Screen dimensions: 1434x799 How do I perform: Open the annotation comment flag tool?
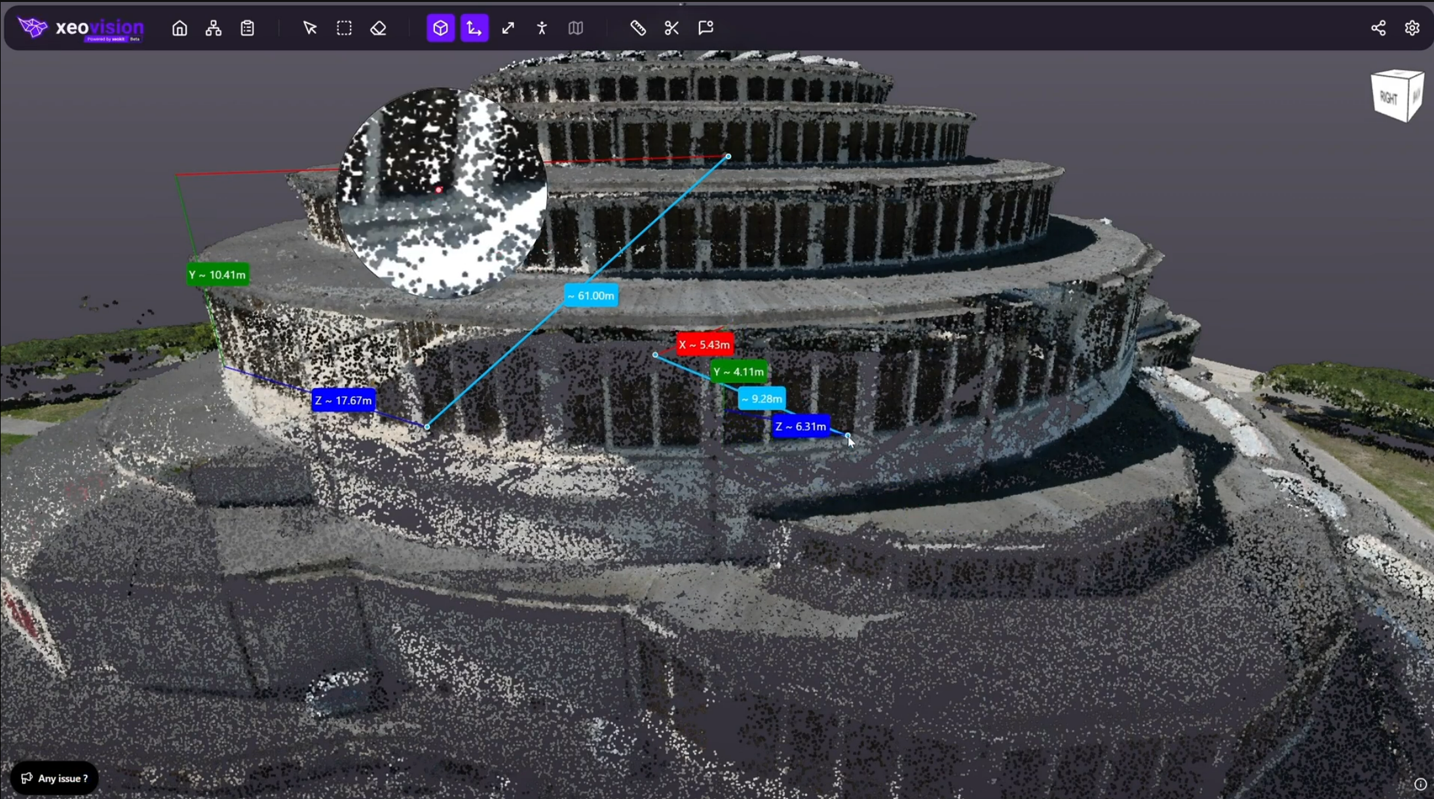tap(706, 28)
